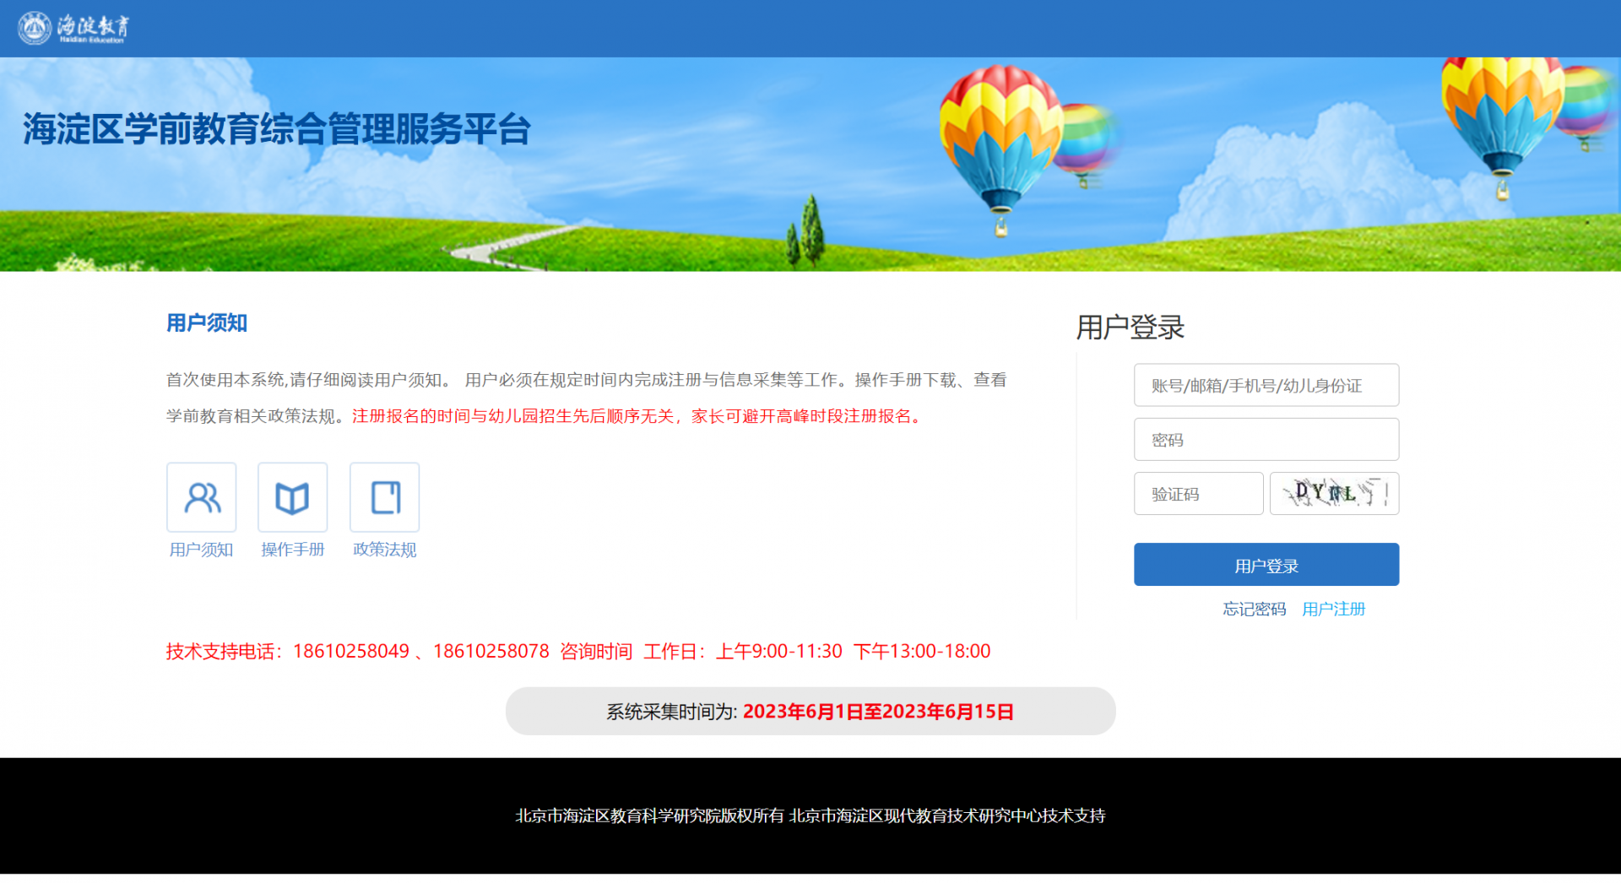Click the 账号/邮箱/手机号 account input field
Image resolution: width=1621 pixels, height=883 pixels.
click(1266, 385)
